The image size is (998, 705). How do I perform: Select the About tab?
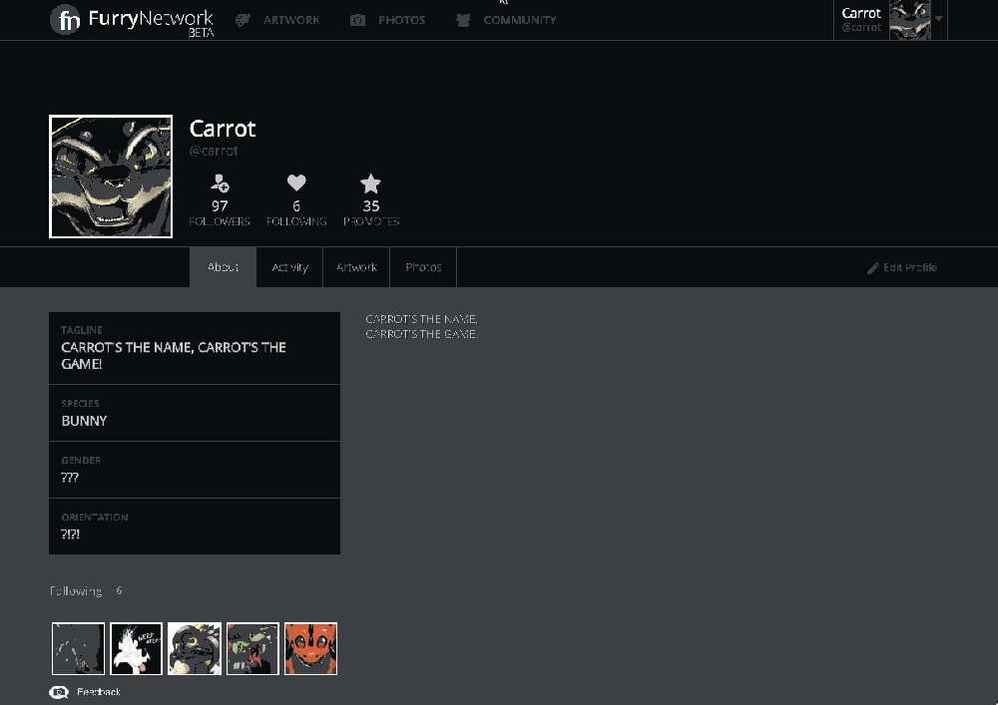pyautogui.click(x=223, y=267)
